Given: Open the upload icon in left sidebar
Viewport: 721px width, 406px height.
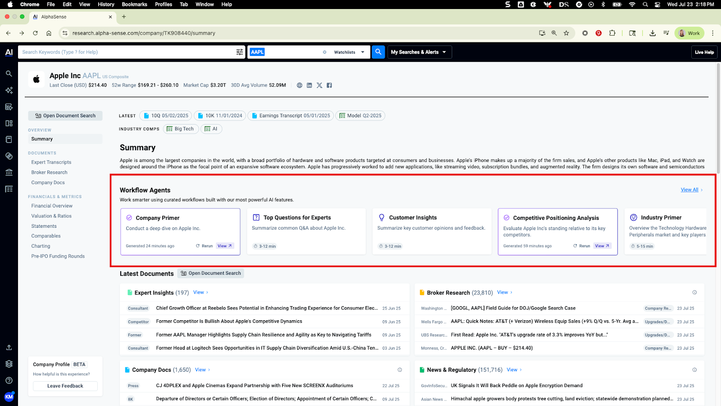Looking at the screenshot, I should 9,347.
